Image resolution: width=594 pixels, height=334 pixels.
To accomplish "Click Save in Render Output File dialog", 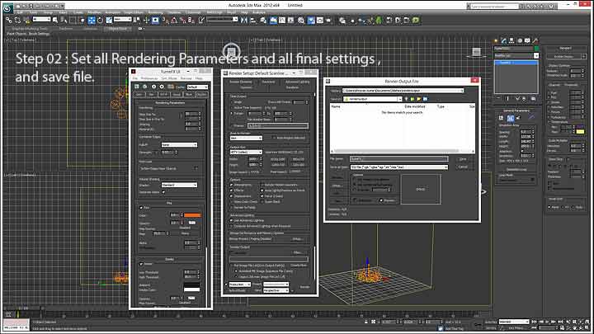I will pyautogui.click(x=463, y=159).
